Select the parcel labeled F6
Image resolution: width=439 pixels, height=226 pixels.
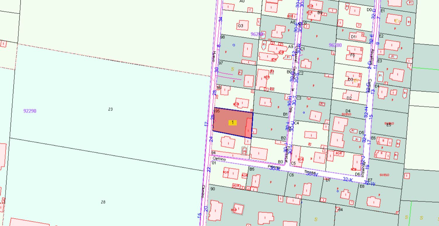[352, 55]
